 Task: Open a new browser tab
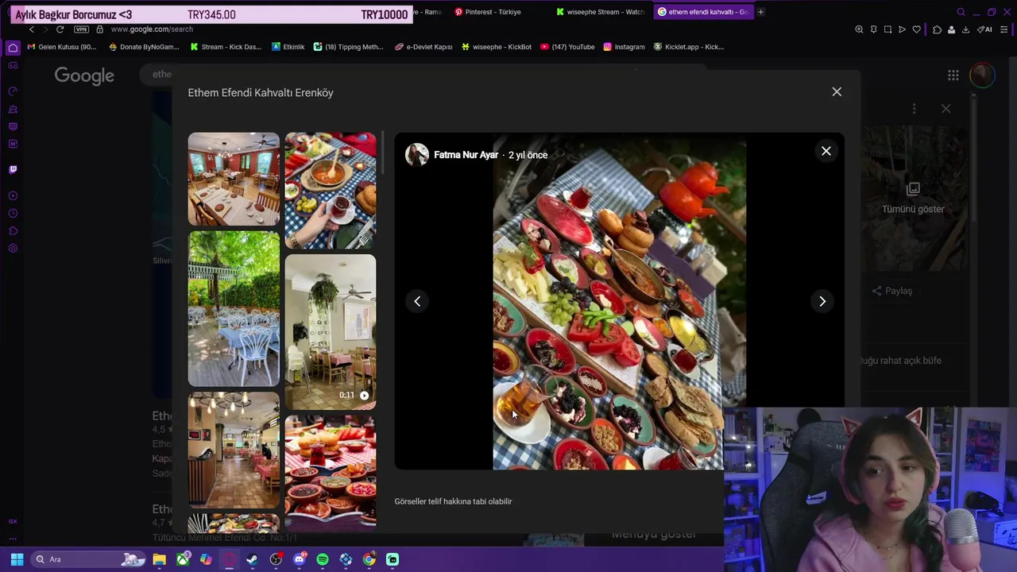click(x=760, y=12)
